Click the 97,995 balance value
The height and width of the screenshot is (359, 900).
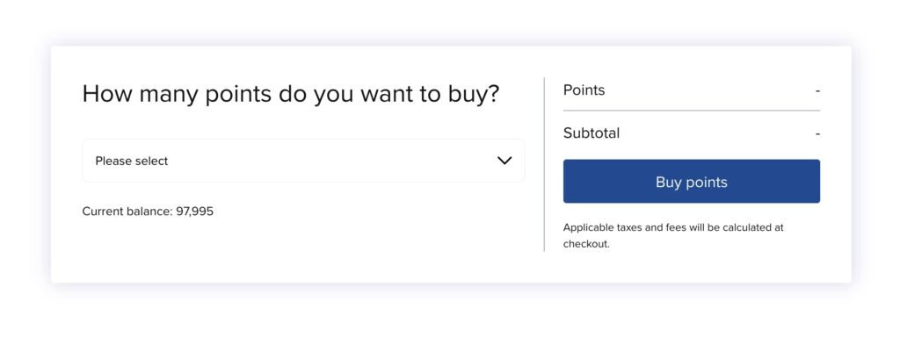pyautogui.click(x=195, y=212)
